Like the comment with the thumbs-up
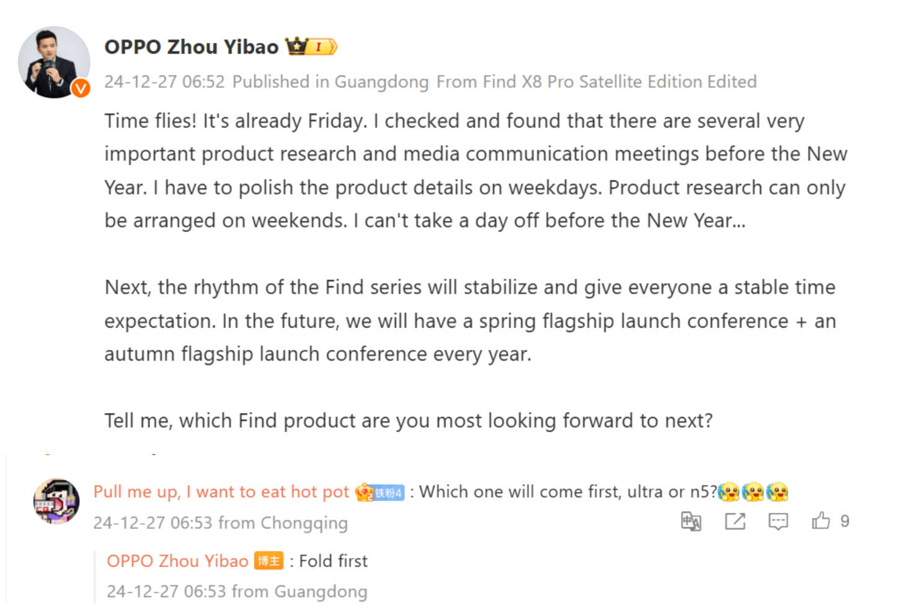This screenshot has height=612, width=903. click(821, 521)
